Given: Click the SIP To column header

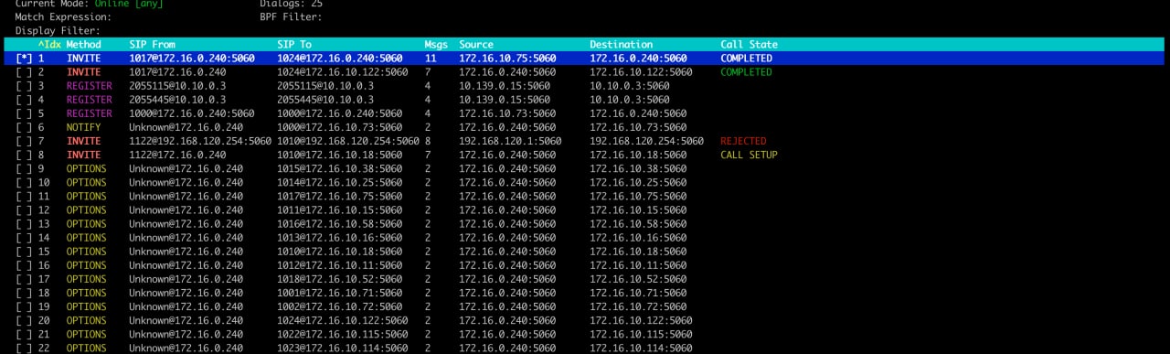Looking at the screenshot, I should (294, 44).
